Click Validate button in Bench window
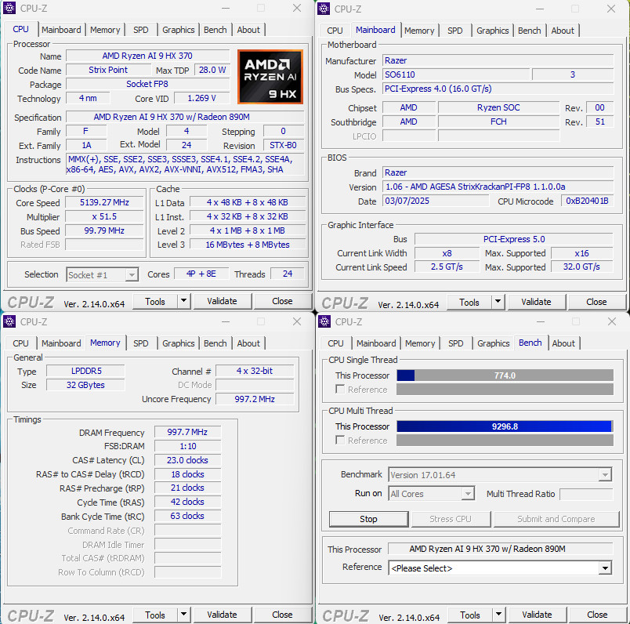This screenshot has width=630, height=624. tap(537, 615)
